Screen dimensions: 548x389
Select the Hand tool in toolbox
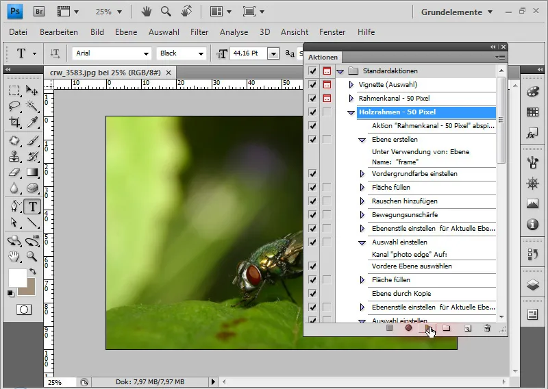pyautogui.click(x=14, y=257)
